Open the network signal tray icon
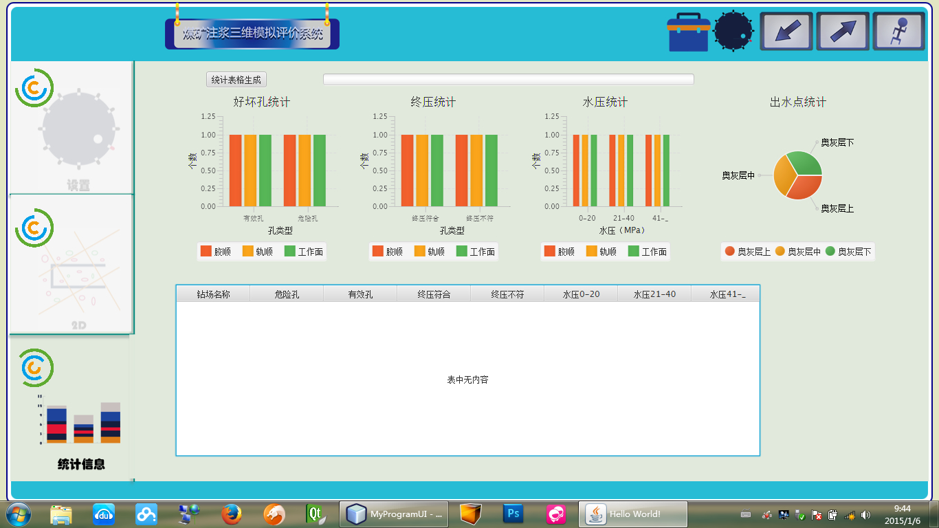Image resolution: width=939 pixels, height=528 pixels. tap(850, 514)
